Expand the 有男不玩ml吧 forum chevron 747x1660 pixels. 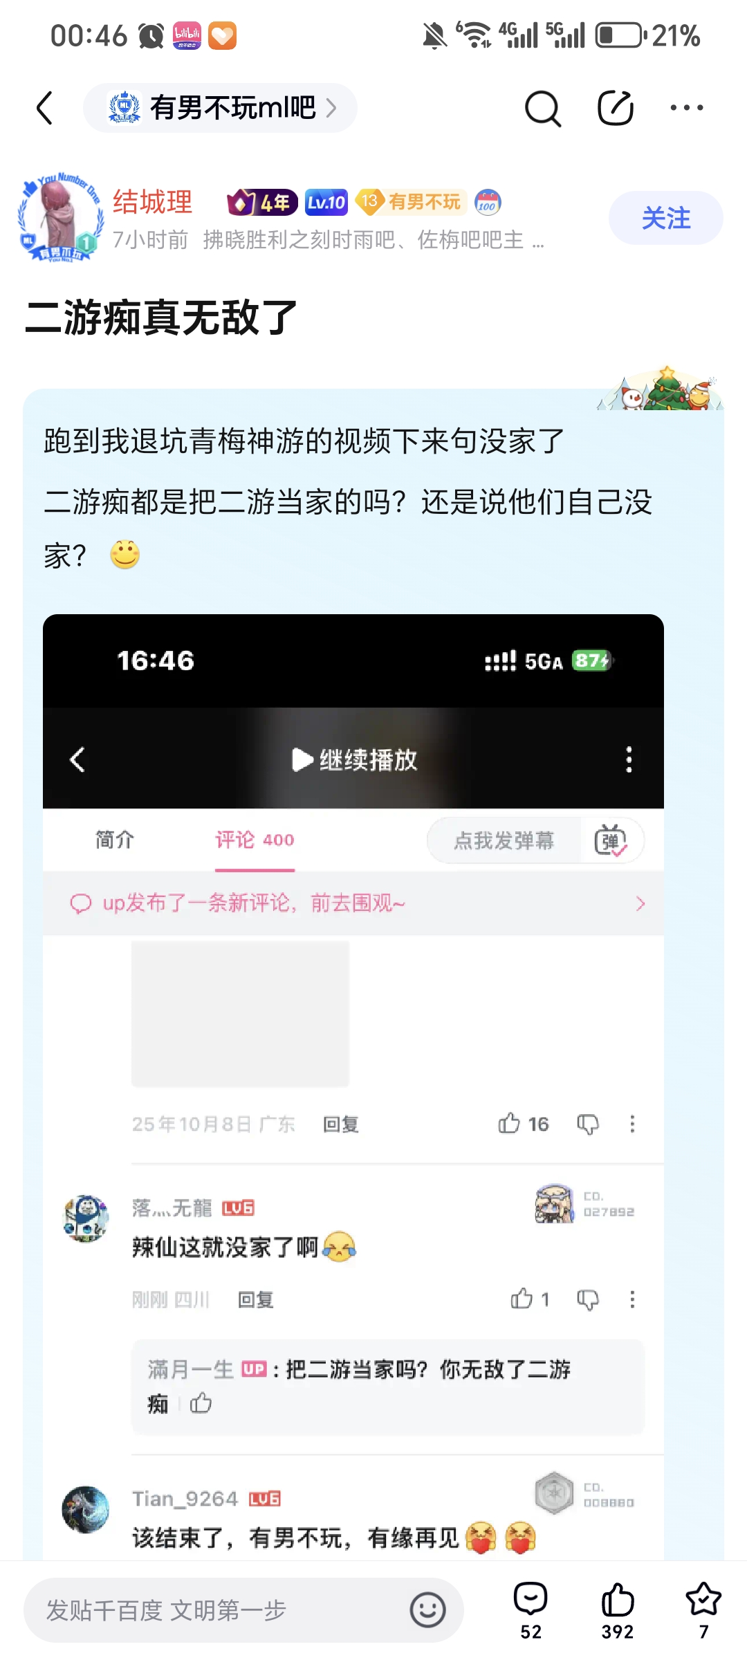(331, 108)
